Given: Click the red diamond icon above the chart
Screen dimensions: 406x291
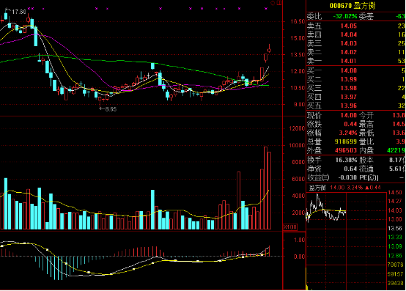Looking at the screenshot, I should point(273,3).
